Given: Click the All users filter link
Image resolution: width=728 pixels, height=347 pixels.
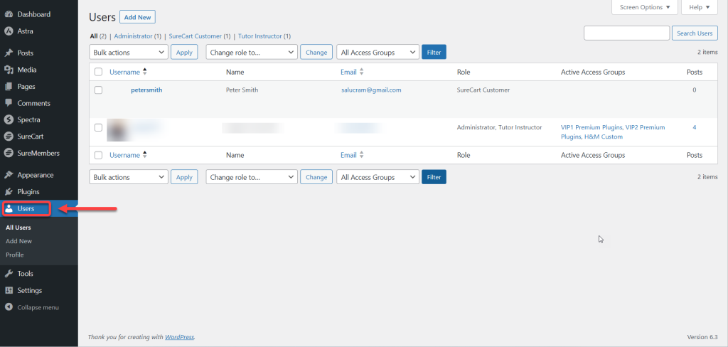Looking at the screenshot, I should click(94, 36).
